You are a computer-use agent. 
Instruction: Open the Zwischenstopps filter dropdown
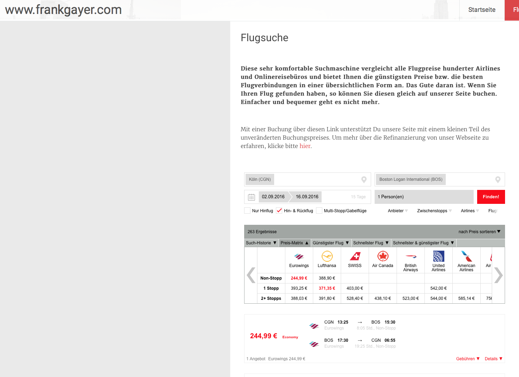(x=434, y=211)
